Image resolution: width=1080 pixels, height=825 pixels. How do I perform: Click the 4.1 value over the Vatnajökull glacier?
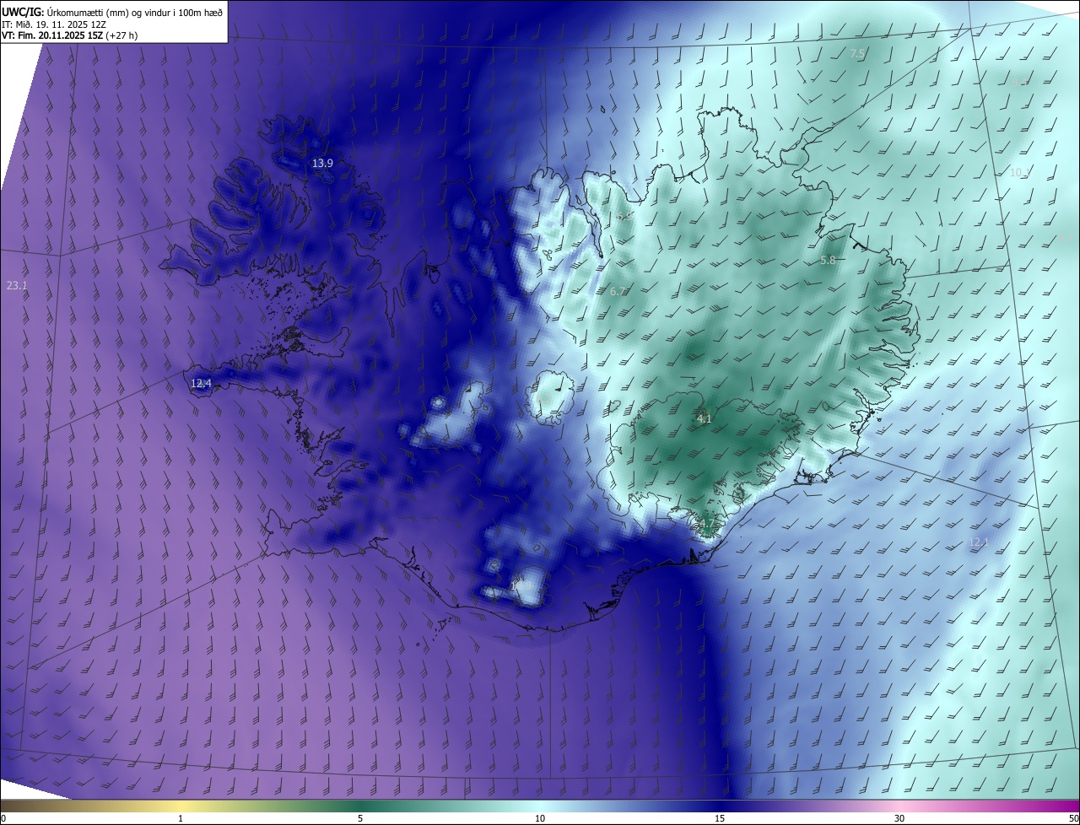point(705,418)
